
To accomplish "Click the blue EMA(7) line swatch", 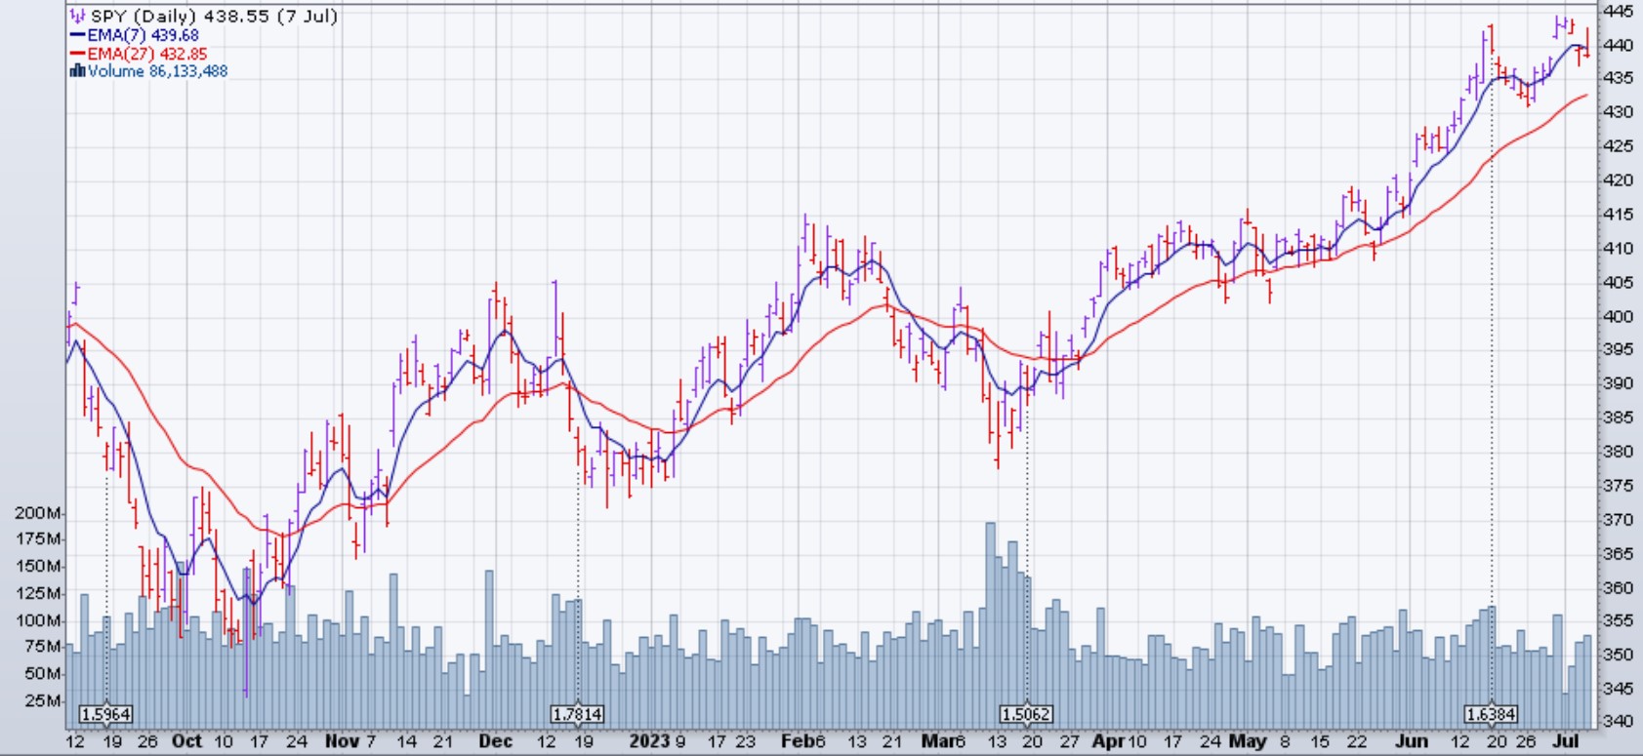I will [77, 35].
